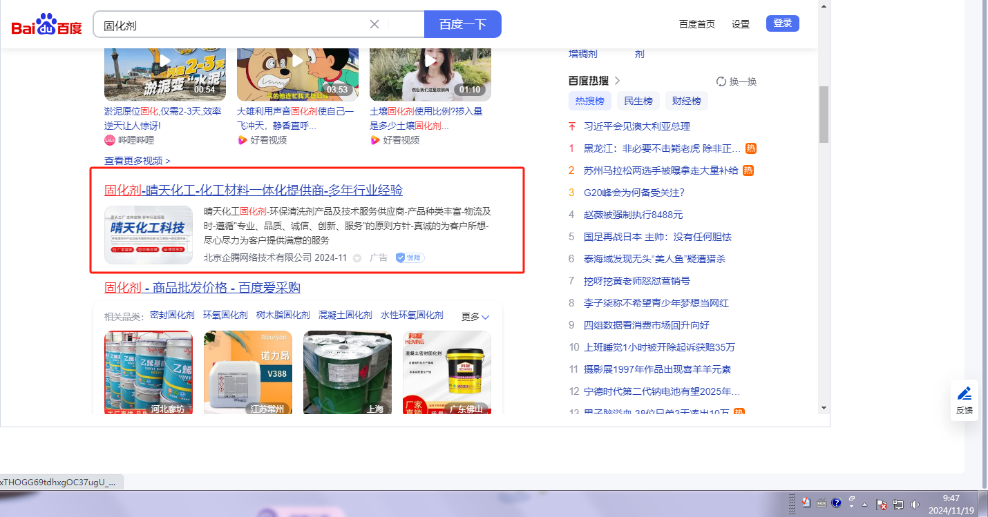
Task: Open the 土壤固化剂使用比例 video title link
Action: [x=426, y=118]
